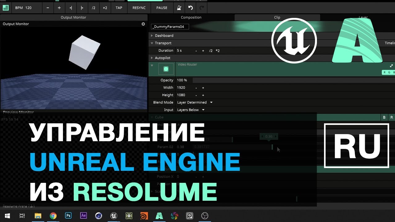Open Cinema 4D from the taskbar
395x222 pixels.
pyautogui.click(x=98, y=216)
